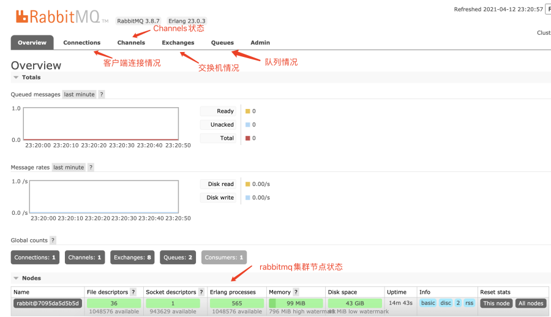
Task: Click Memory column help question mark
Action: (296, 293)
